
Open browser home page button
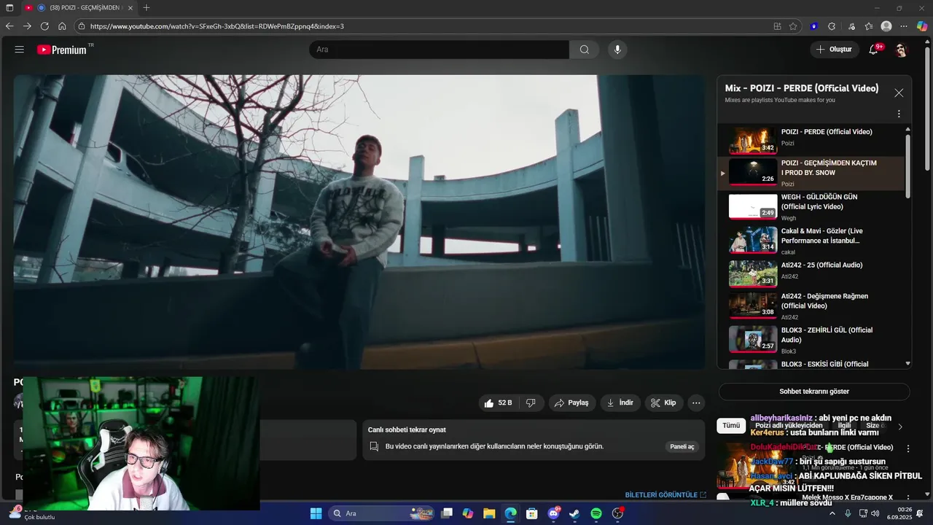(x=62, y=26)
